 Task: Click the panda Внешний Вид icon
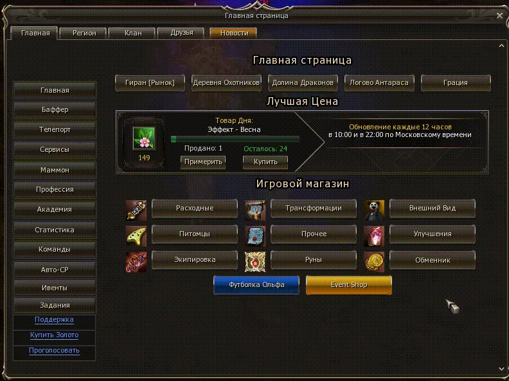coord(374,210)
